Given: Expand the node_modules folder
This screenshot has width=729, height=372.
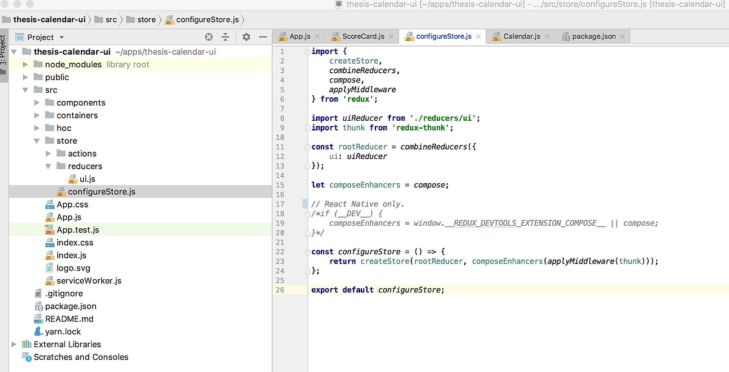Looking at the screenshot, I should point(25,64).
